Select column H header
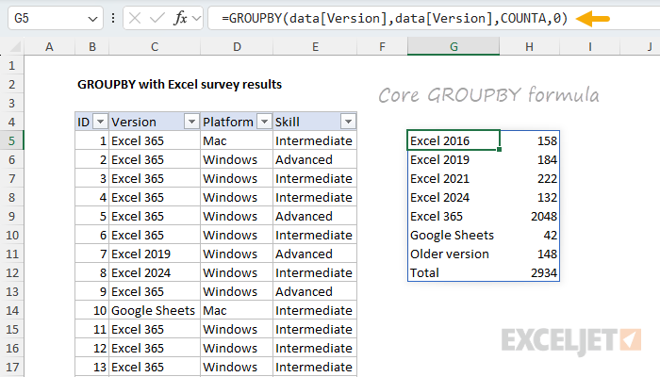 point(530,47)
